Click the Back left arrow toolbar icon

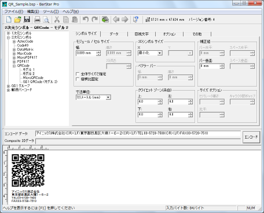click(x=116, y=19)
